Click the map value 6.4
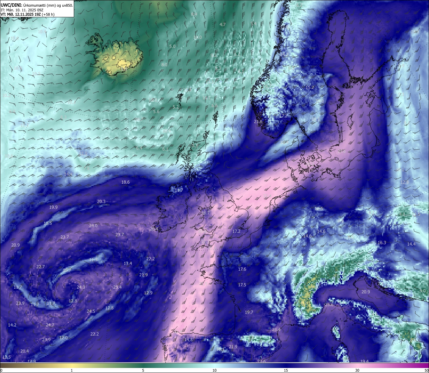Viewport: 429px width, 373px height. [139, 148]
